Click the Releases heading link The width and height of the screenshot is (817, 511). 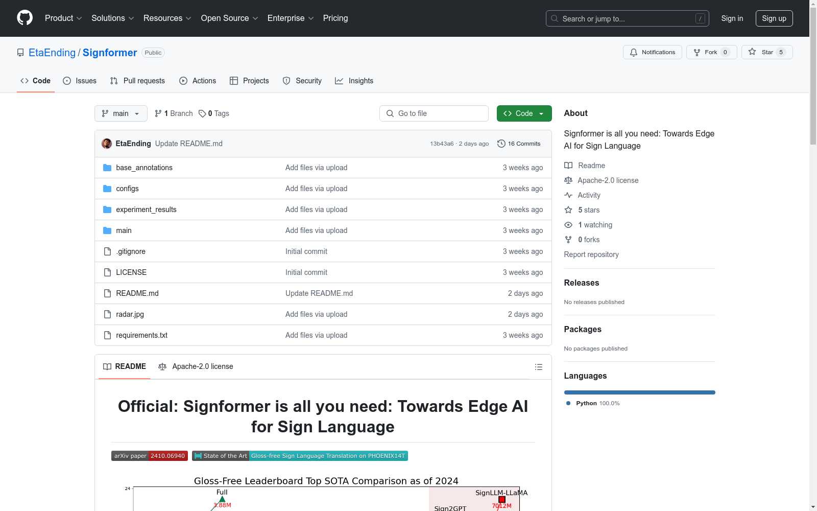[x=582, y=283]
